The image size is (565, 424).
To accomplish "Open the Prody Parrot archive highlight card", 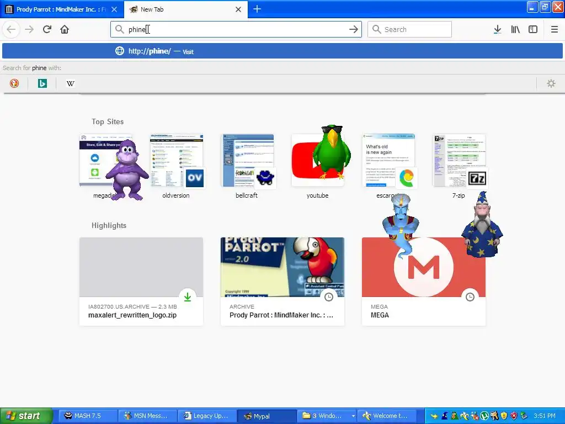I will point(282,282).
